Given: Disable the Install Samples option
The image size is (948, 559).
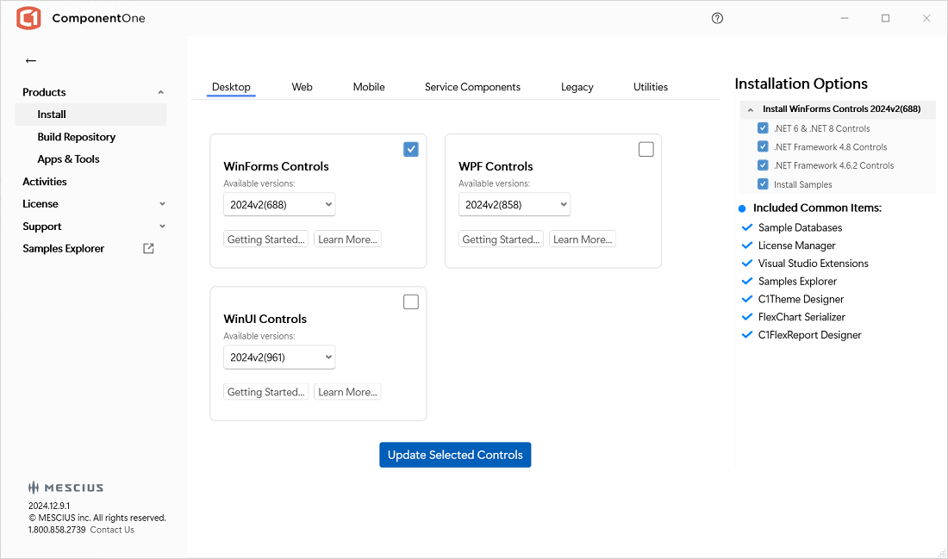Looking at the screenshot, I should click(763, 184).
